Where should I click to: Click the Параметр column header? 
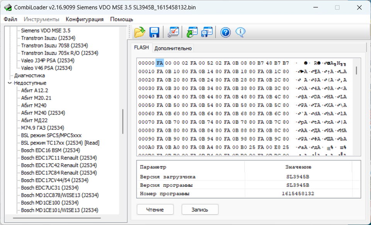(191, 167)
